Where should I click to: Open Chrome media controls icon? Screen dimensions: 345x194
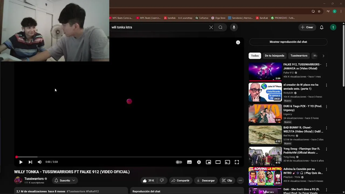[328, 11]
